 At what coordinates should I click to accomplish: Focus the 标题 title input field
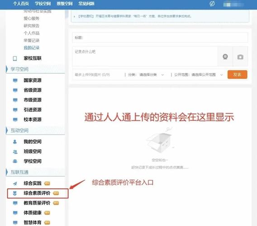tap(160, 38)
